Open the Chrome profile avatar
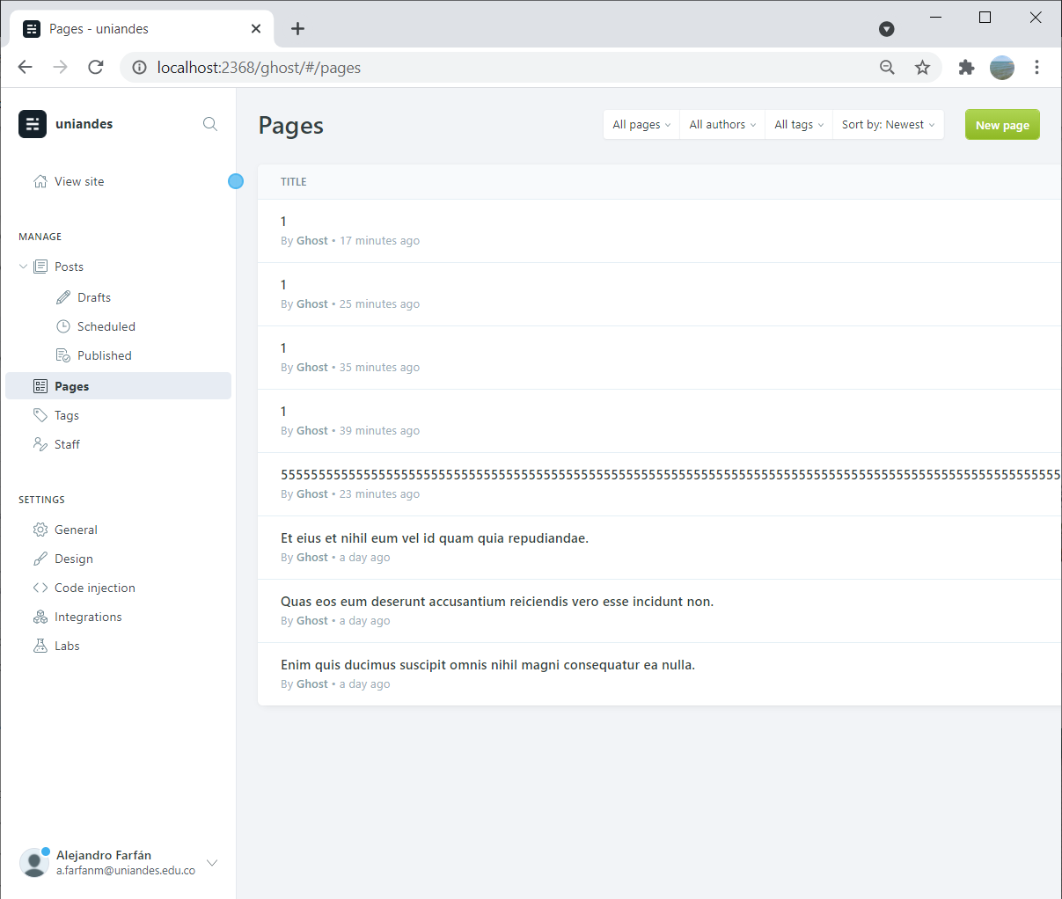1062x899 pixels. 1002,68
